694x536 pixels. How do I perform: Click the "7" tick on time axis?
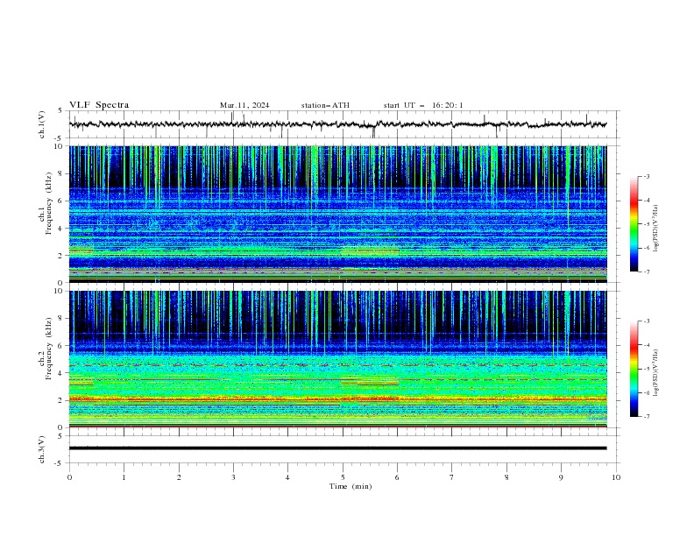452,477
